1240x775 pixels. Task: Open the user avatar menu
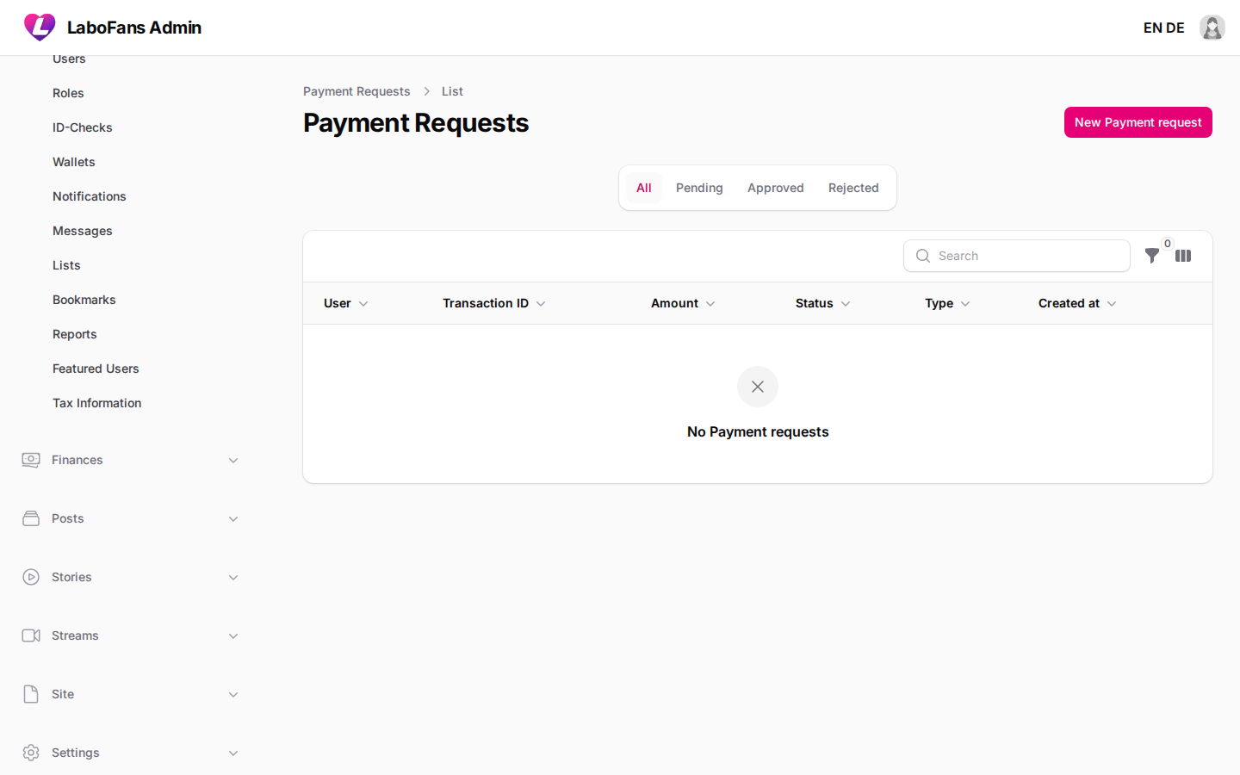(1212, 28)
